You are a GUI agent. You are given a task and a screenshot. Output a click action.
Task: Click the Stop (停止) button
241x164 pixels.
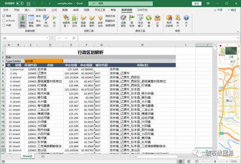(38, 21)
